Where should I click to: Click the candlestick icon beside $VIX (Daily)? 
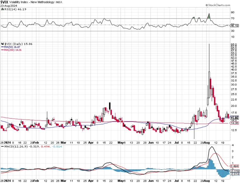2,44
